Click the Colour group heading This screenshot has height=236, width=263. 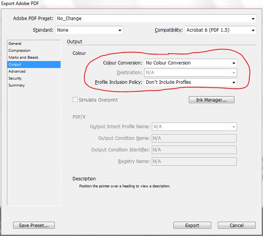click(x=79, y=53)
